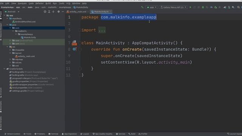Click the Expand All icon in Project panel

(x=49, y=12)
